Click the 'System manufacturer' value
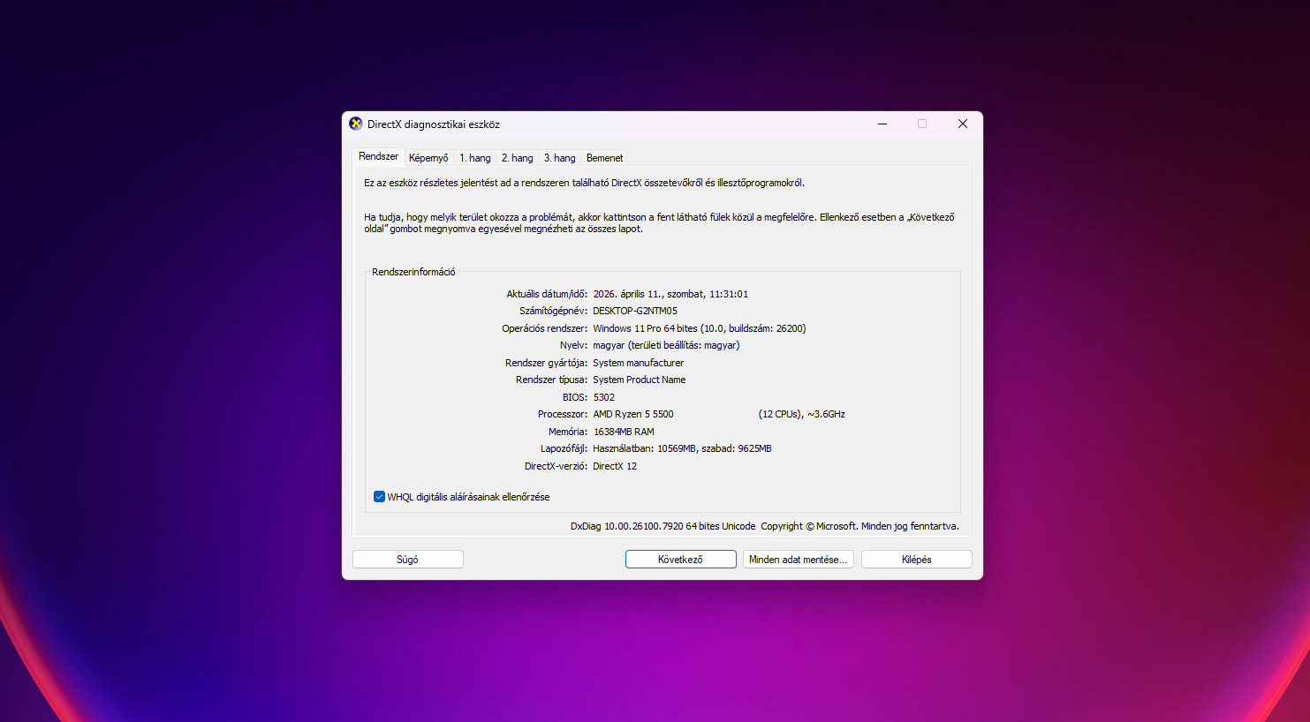1310x722 pixels. tap(638, 363)
